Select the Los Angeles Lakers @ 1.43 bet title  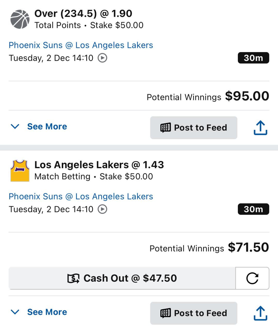[x=99, y=165]
